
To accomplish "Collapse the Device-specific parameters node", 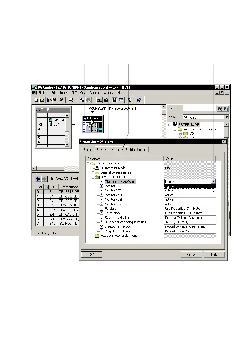I will point(93,177).
